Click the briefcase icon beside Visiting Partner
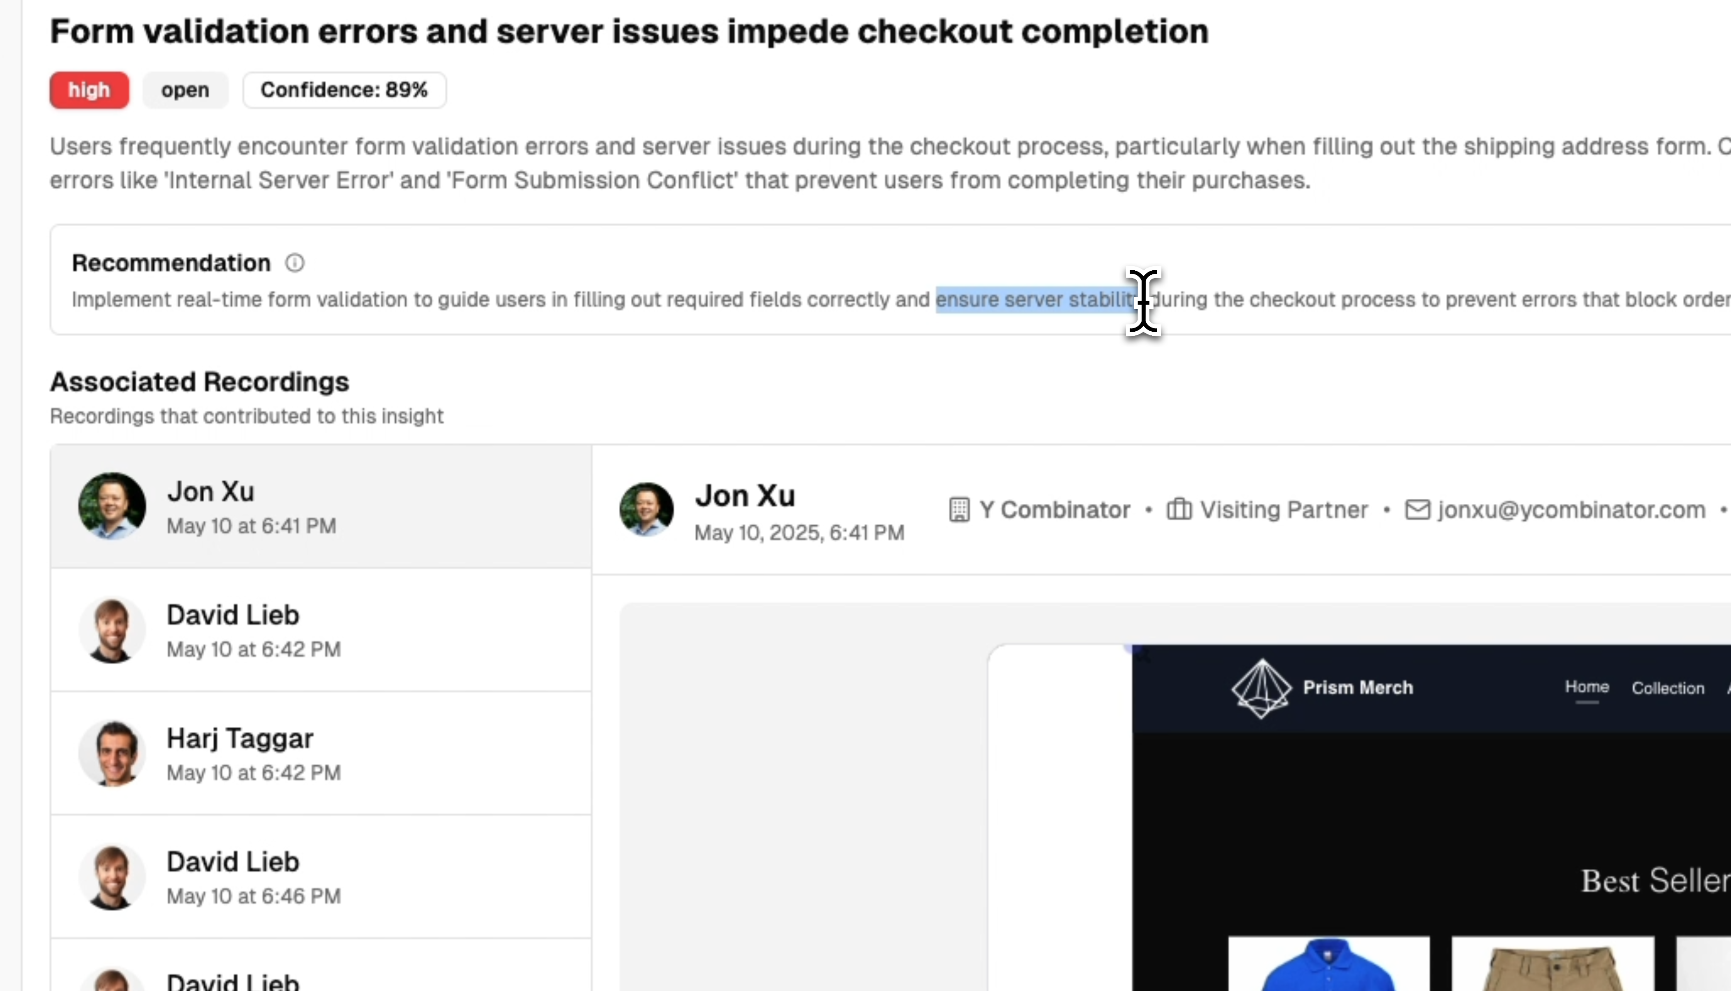Viewport: 1731px width, 991px height. click(1179, 510)
